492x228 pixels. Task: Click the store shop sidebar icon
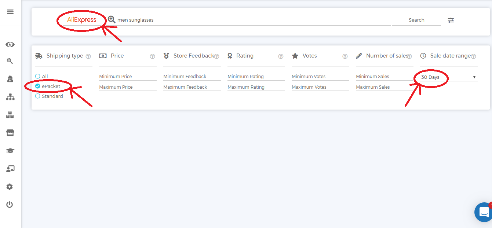click(x=10, y=133)
